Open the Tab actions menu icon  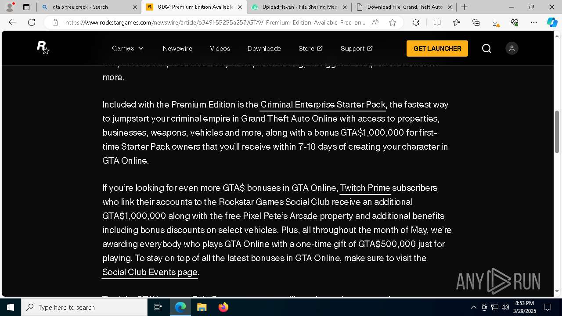[x=26, y=7]
